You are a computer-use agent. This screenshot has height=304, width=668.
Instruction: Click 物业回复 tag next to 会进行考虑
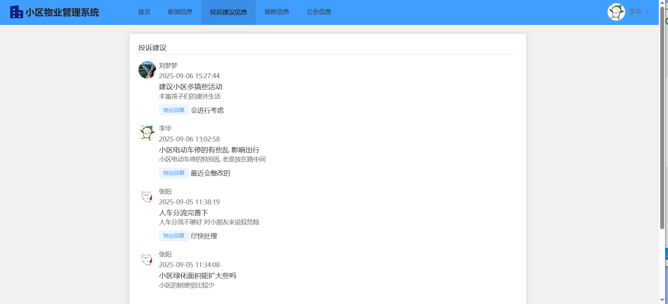(174, 110)
